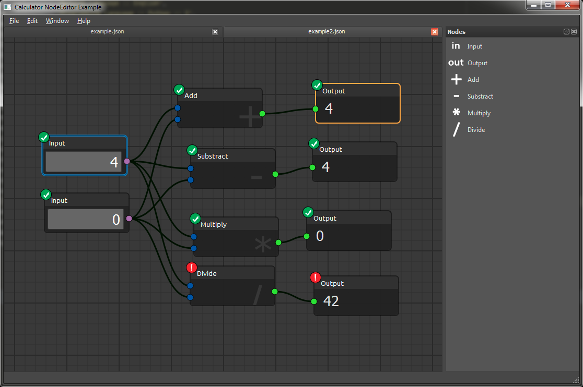Click the green check badge on Input node with value 0
Screen dimensions: 583x387
pyautogui.click(x=46, y=195)
